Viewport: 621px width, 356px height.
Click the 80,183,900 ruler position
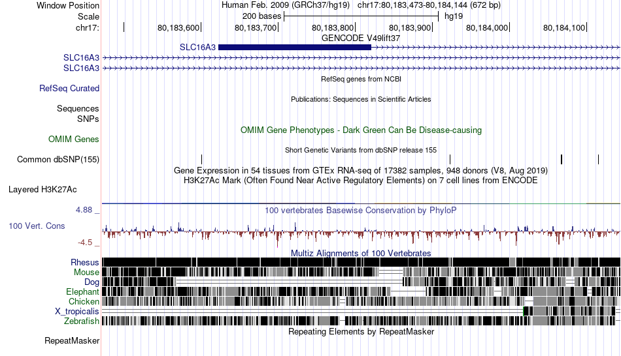click(x=410, y=27)
